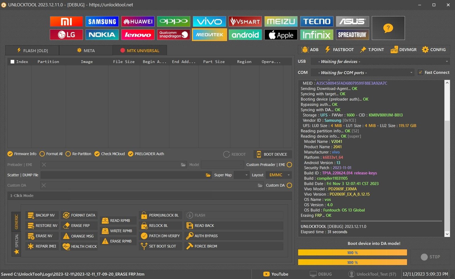455x279 pixels.
Task: Switch to the META tab
Action: coord(86,50)
